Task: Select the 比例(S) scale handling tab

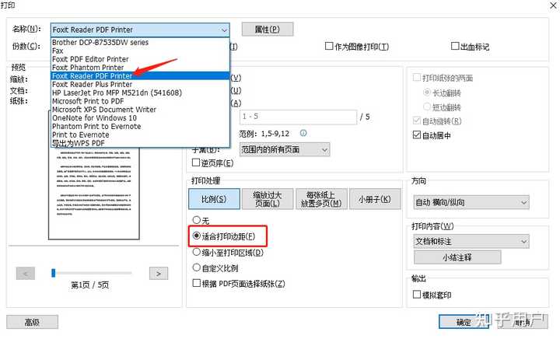Action: [214, 199]
